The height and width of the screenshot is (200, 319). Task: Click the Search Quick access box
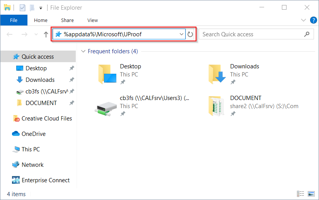tap(256, 34)
